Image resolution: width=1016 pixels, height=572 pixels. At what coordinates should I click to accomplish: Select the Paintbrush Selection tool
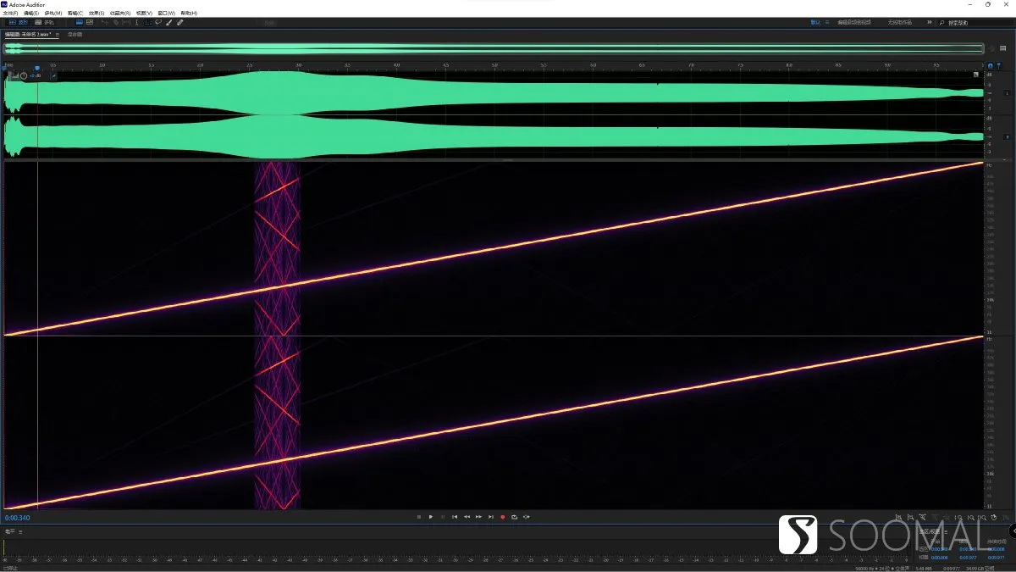tap(169, 22)
